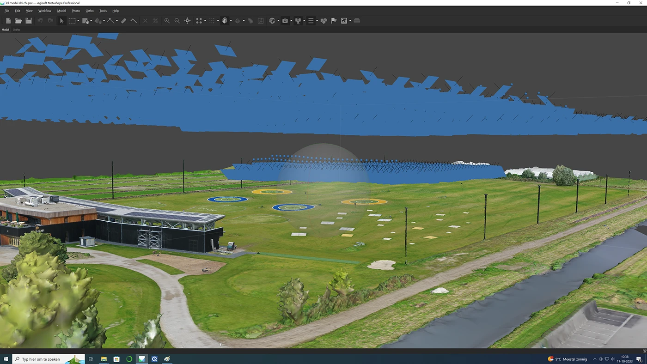Open the notification center icon

[639, 359]
